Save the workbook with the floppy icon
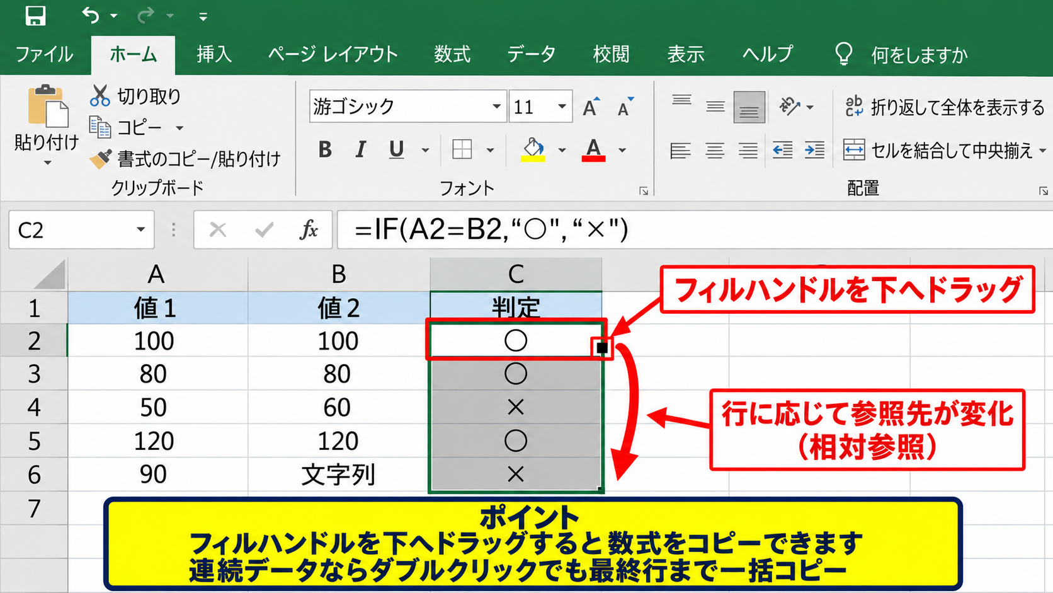 35,15
